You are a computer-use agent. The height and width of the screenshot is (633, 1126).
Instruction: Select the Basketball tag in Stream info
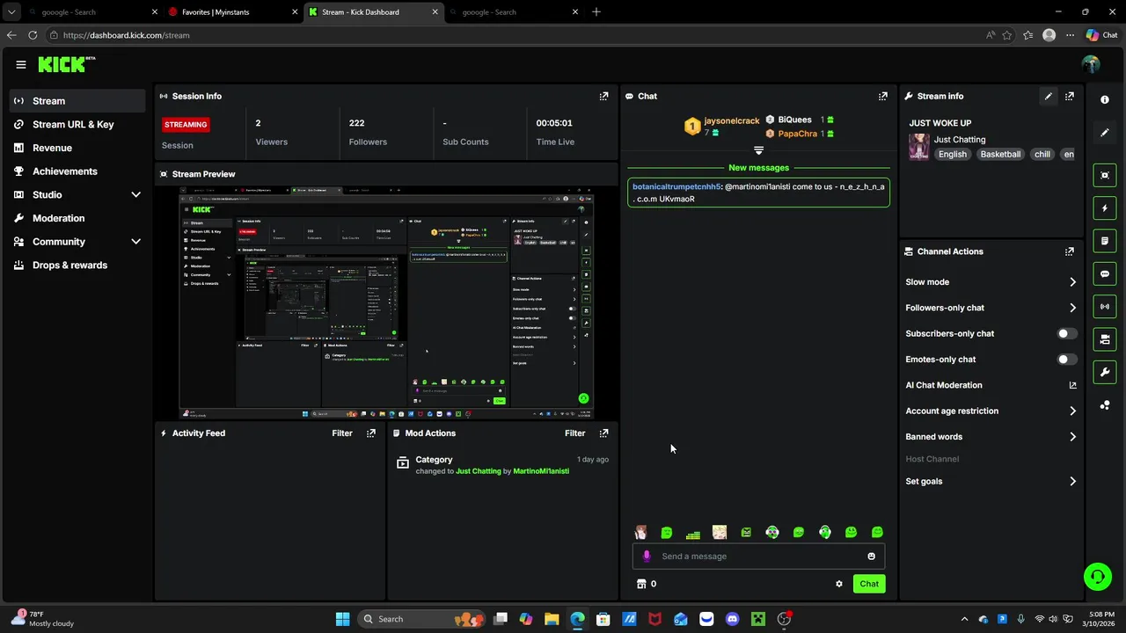[x=1000, y=154]
